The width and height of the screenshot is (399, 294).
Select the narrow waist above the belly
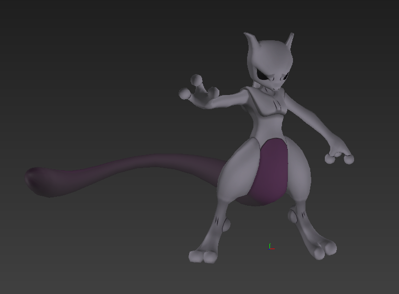click(270, 125)
